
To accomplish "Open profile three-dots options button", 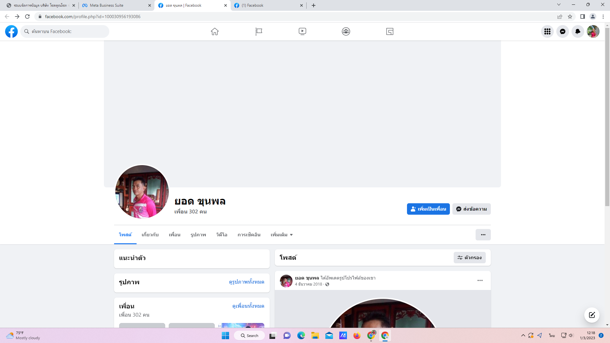I will pos(483,235).
